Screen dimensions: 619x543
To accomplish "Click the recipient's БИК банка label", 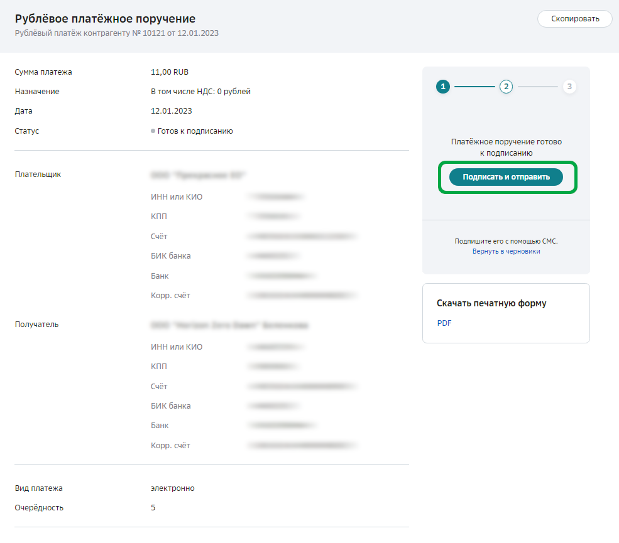I will click(x=170, y=406).
